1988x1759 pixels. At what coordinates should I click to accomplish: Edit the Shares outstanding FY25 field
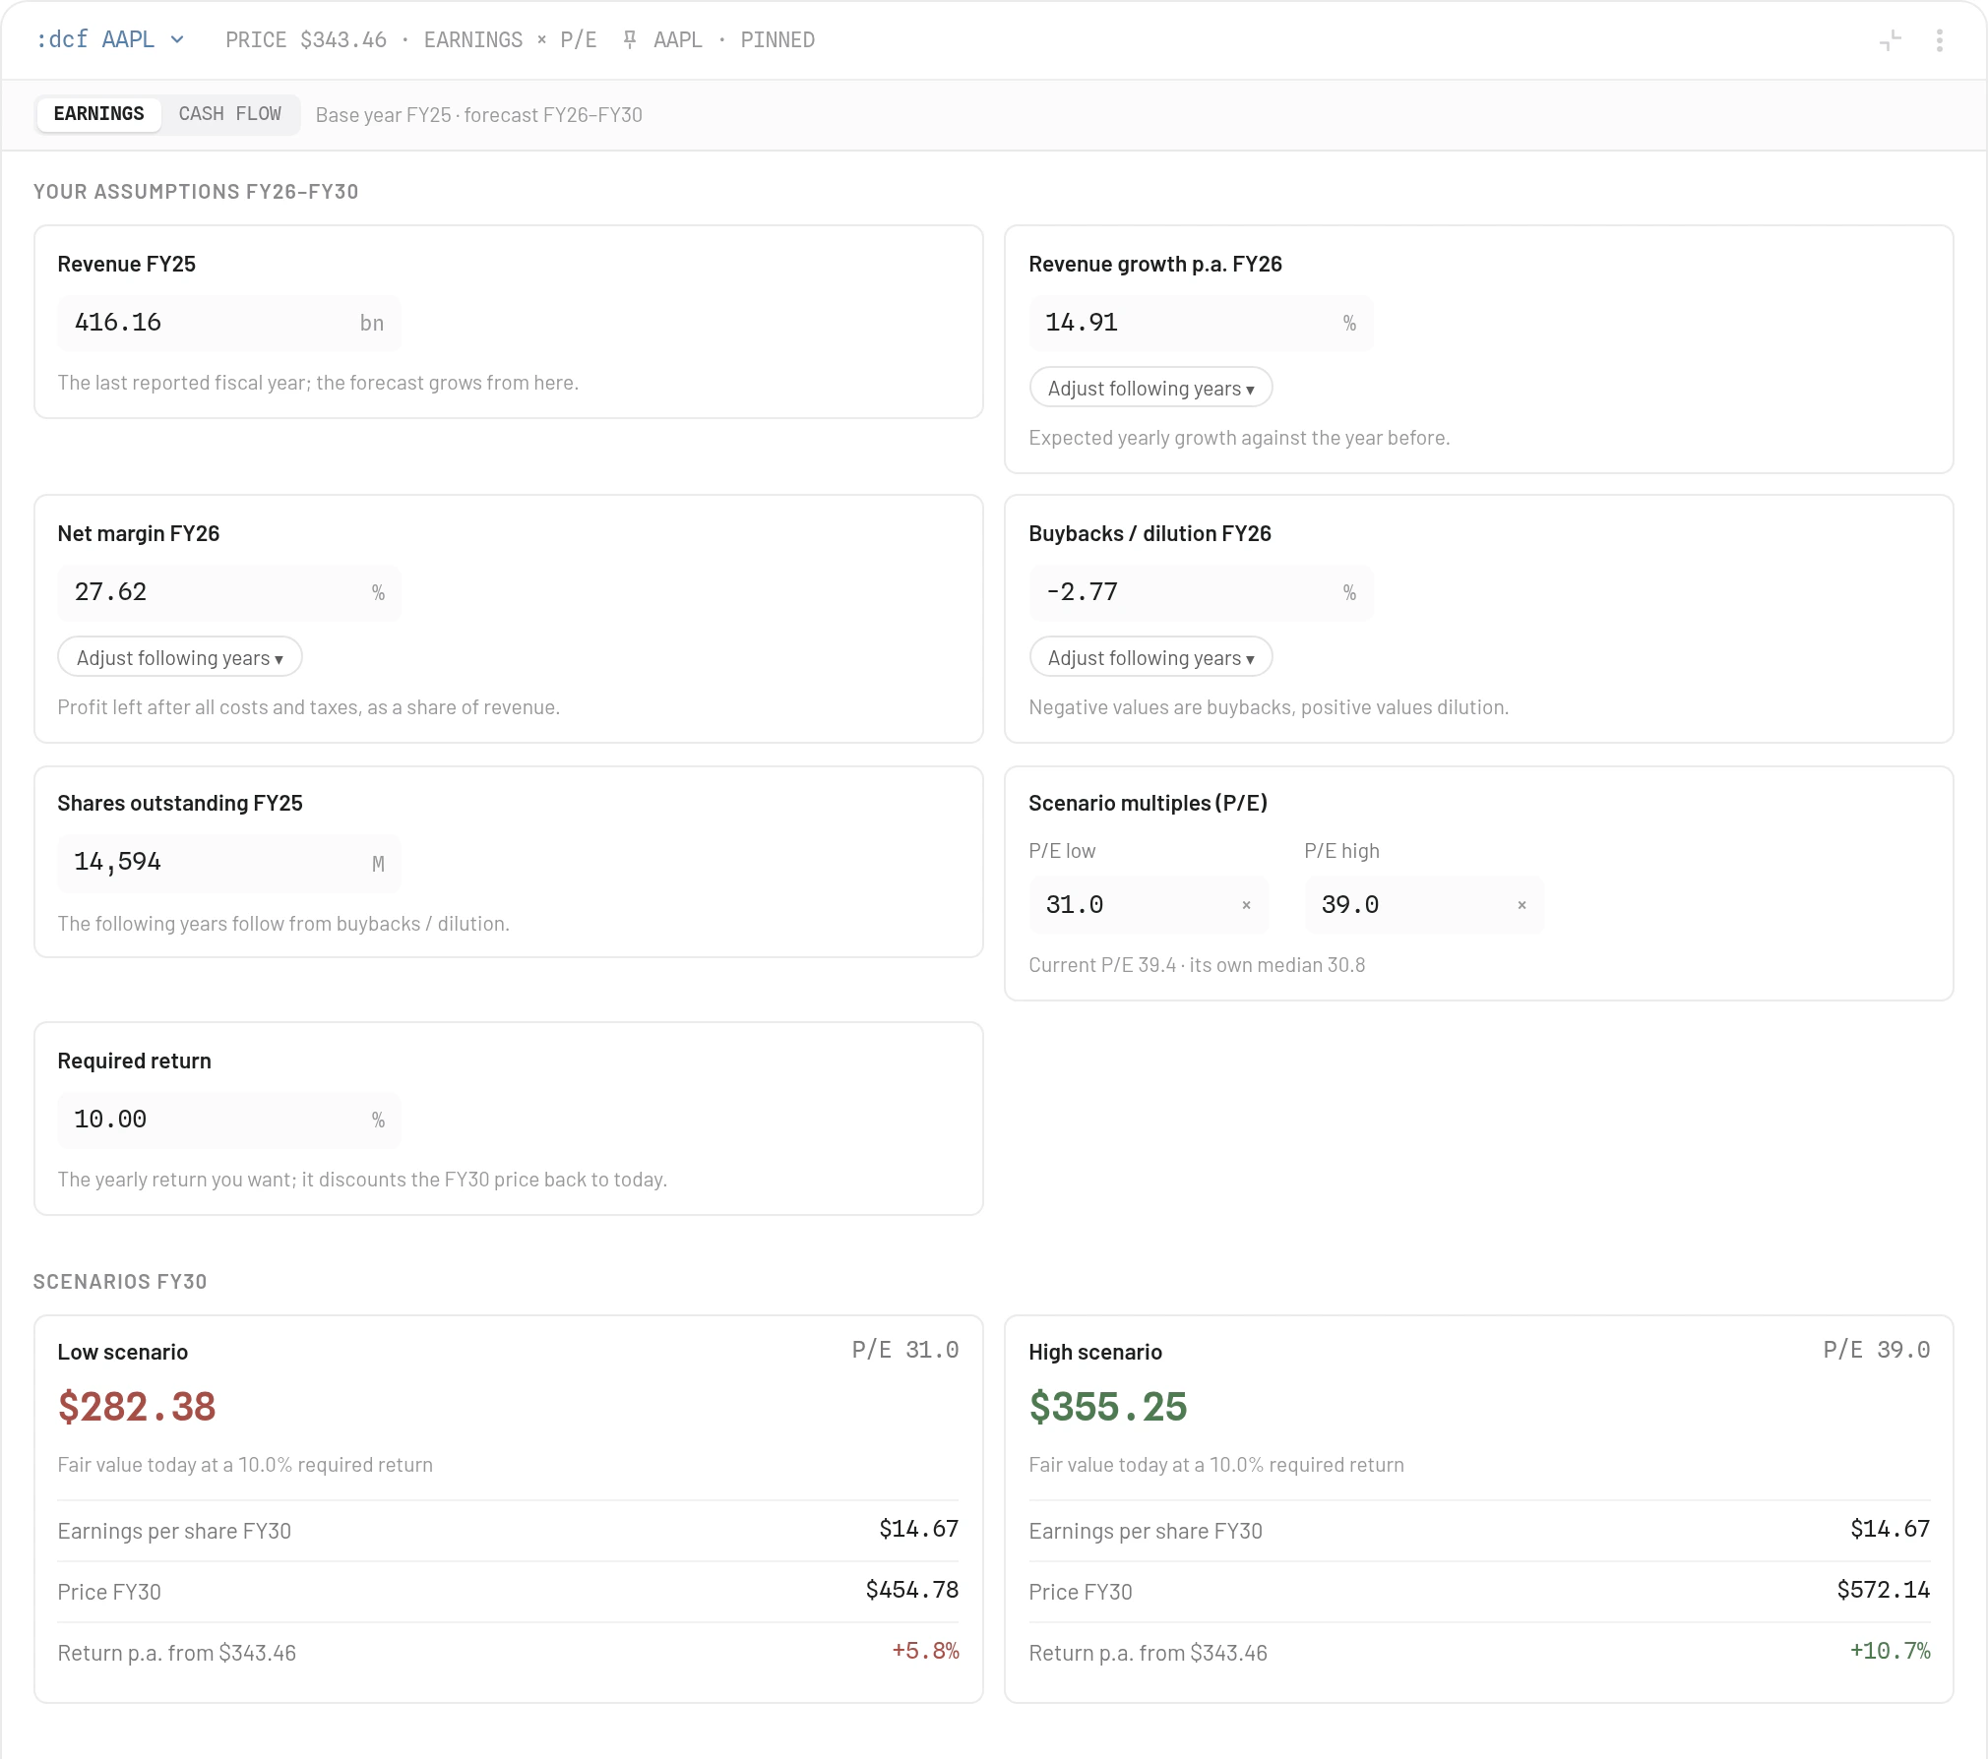[229, 863]
